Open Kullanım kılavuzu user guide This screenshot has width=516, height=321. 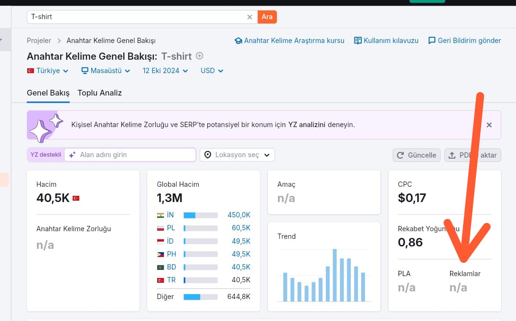click(x=386, y=41)
